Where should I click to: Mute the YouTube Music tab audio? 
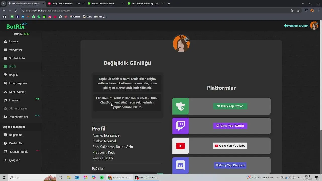point(79,4)
